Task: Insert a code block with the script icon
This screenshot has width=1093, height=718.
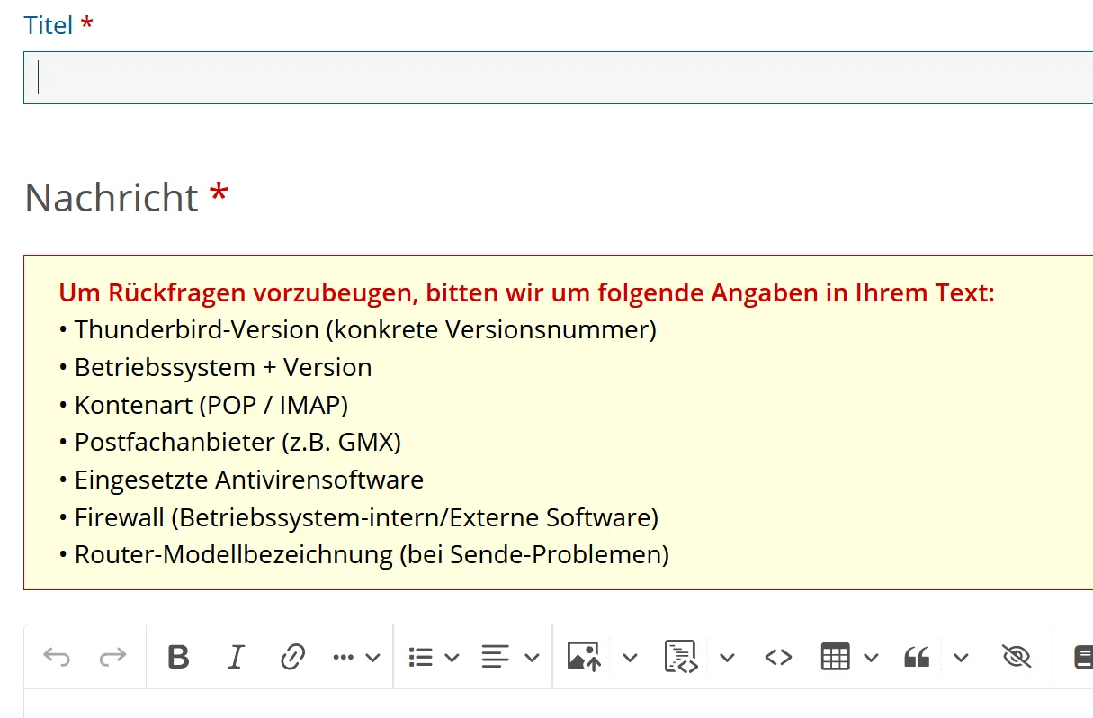Action: pos(681,658)
